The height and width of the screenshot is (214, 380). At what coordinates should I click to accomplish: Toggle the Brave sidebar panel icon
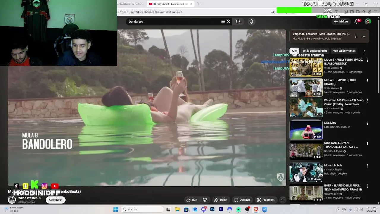point(352,12)
